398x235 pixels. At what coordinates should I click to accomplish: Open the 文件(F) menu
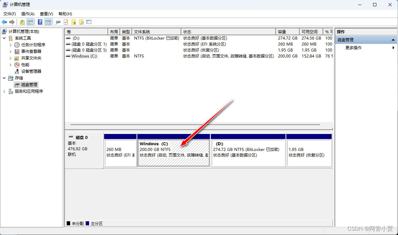coord(9,14)
